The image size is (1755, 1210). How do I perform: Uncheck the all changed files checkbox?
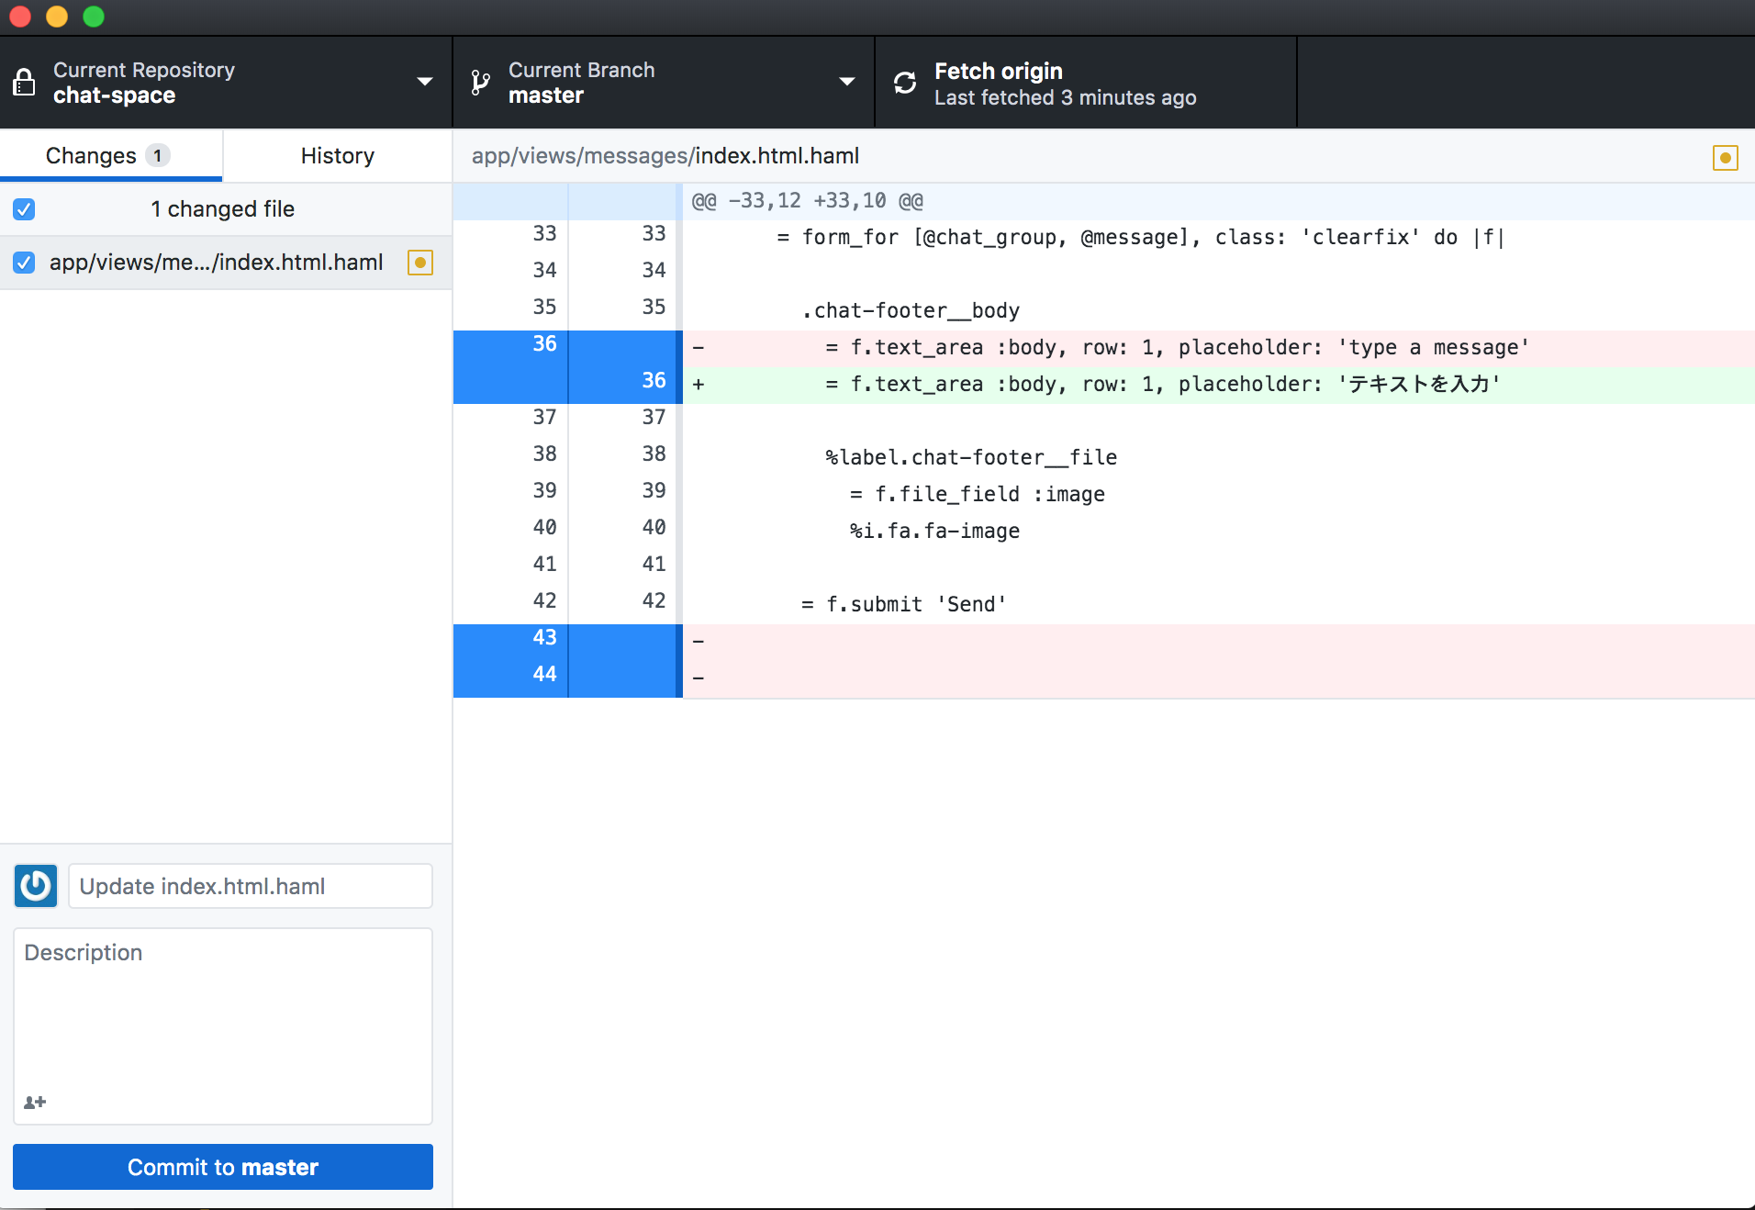[x=24, y=209]
